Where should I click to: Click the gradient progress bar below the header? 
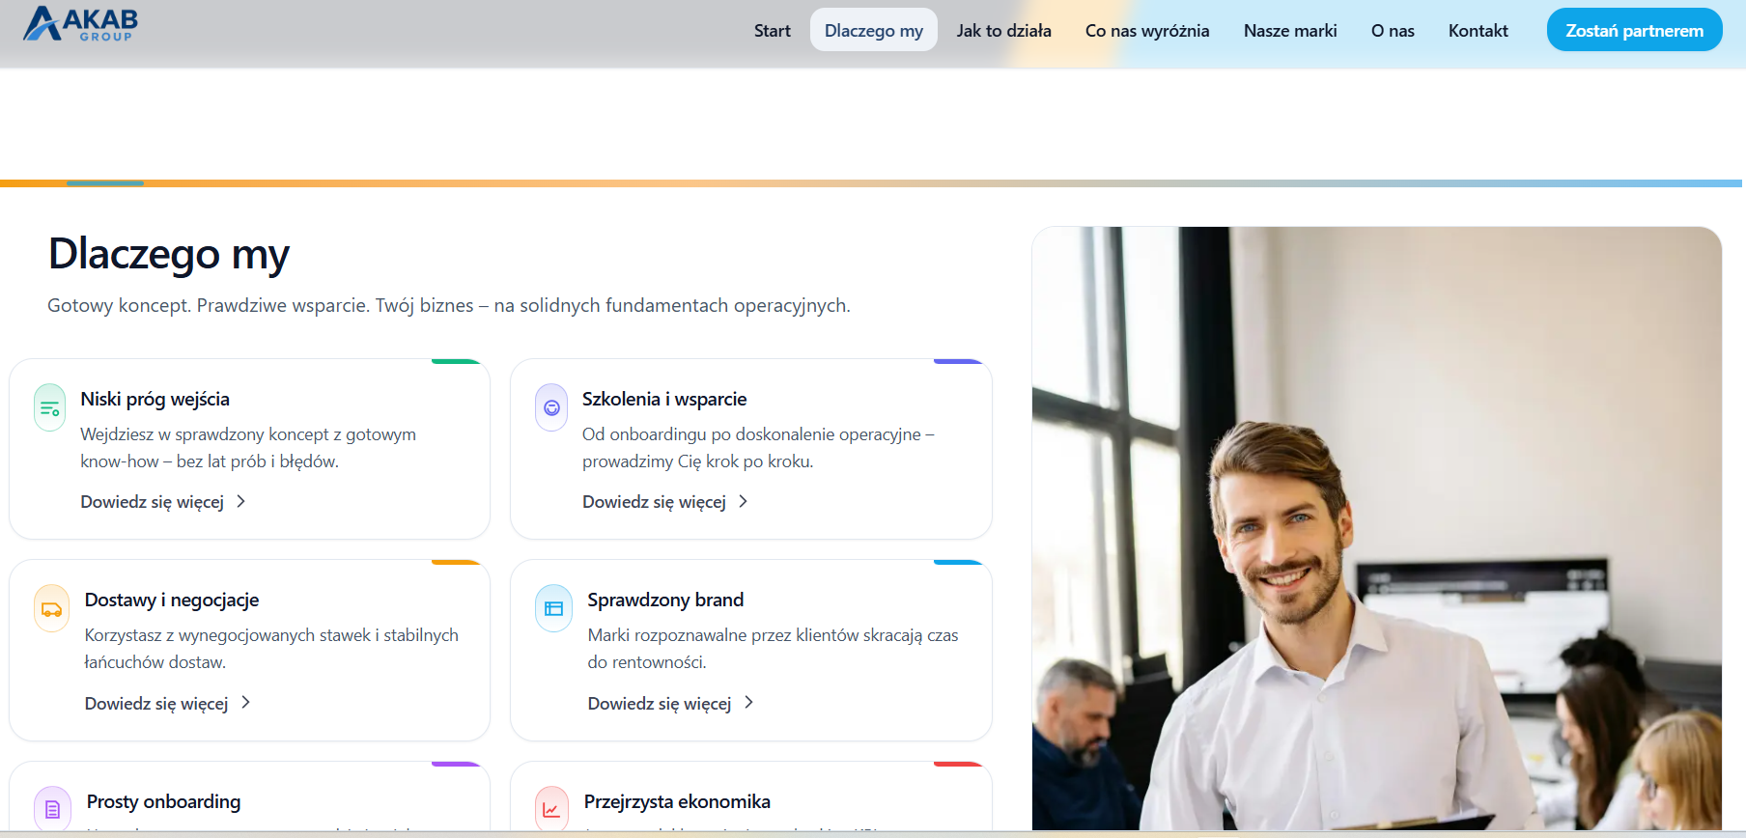point(869,182)
